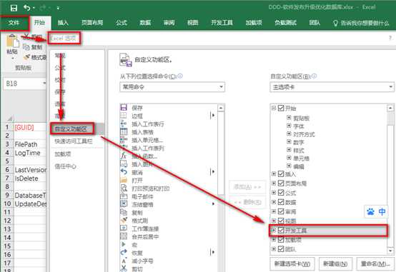This screenshot has height=272, width=396.
Task: Select the 插入函数 fx function icon
Action: tap(124, 156)
